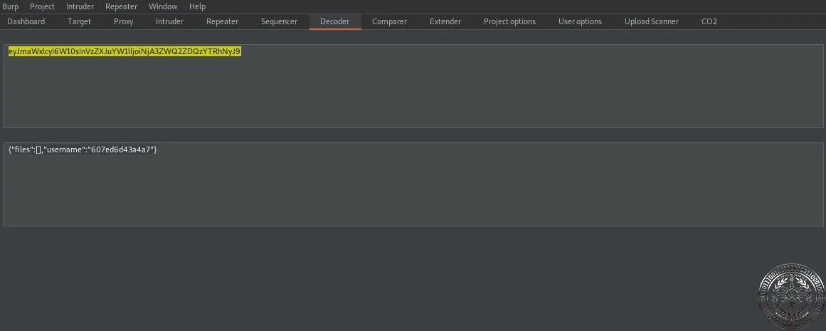Open the User options tab

tap(580, 21)
